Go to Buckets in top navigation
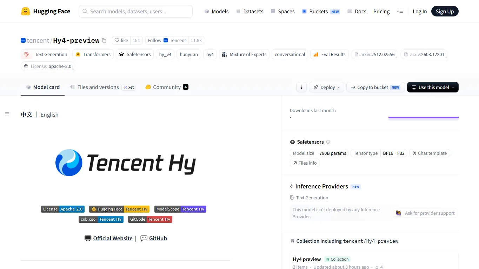Screen dimensions: 479x269 (321, 11)
